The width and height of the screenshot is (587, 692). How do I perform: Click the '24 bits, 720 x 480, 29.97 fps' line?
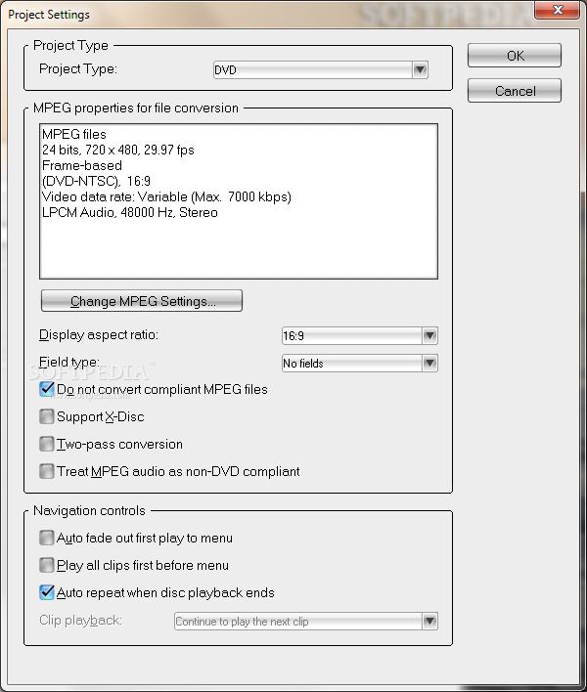(x=118, y=151)
